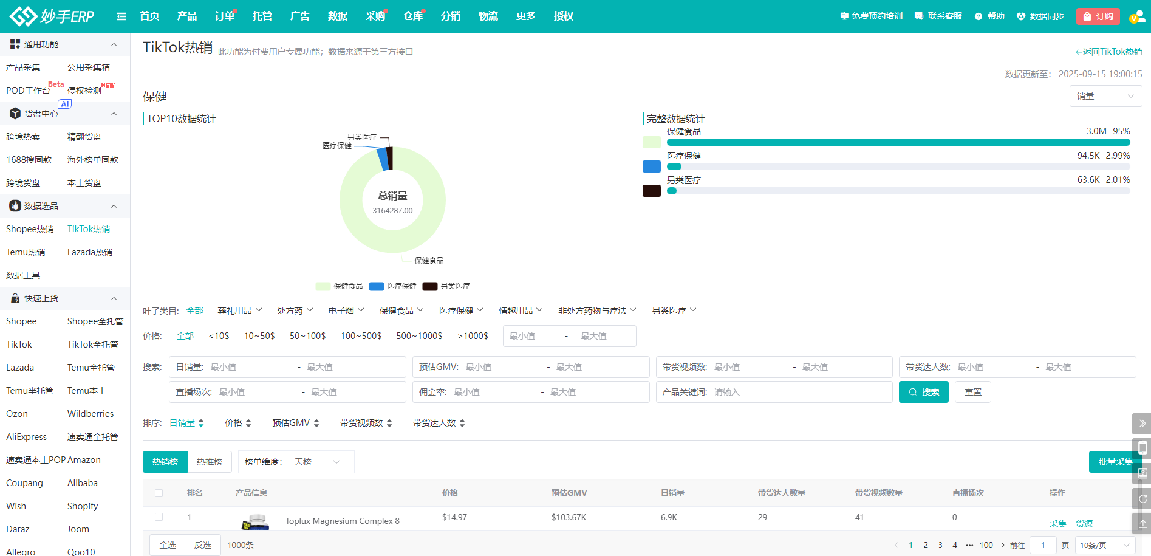Click the 采集 link in row 1
The image size is (1151, 556).
1058,524
